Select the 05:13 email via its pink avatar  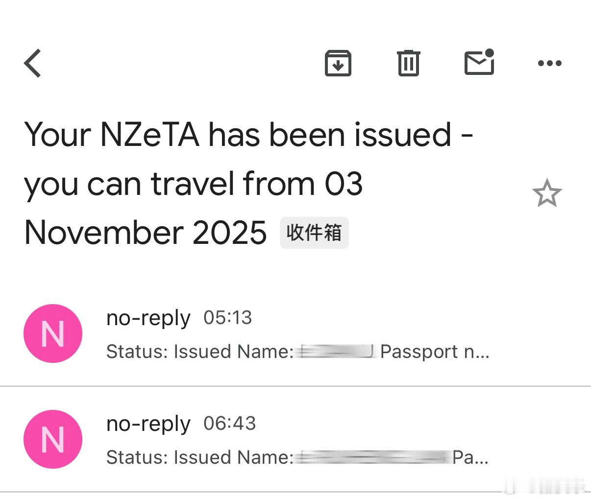click(x=53, y=333)
